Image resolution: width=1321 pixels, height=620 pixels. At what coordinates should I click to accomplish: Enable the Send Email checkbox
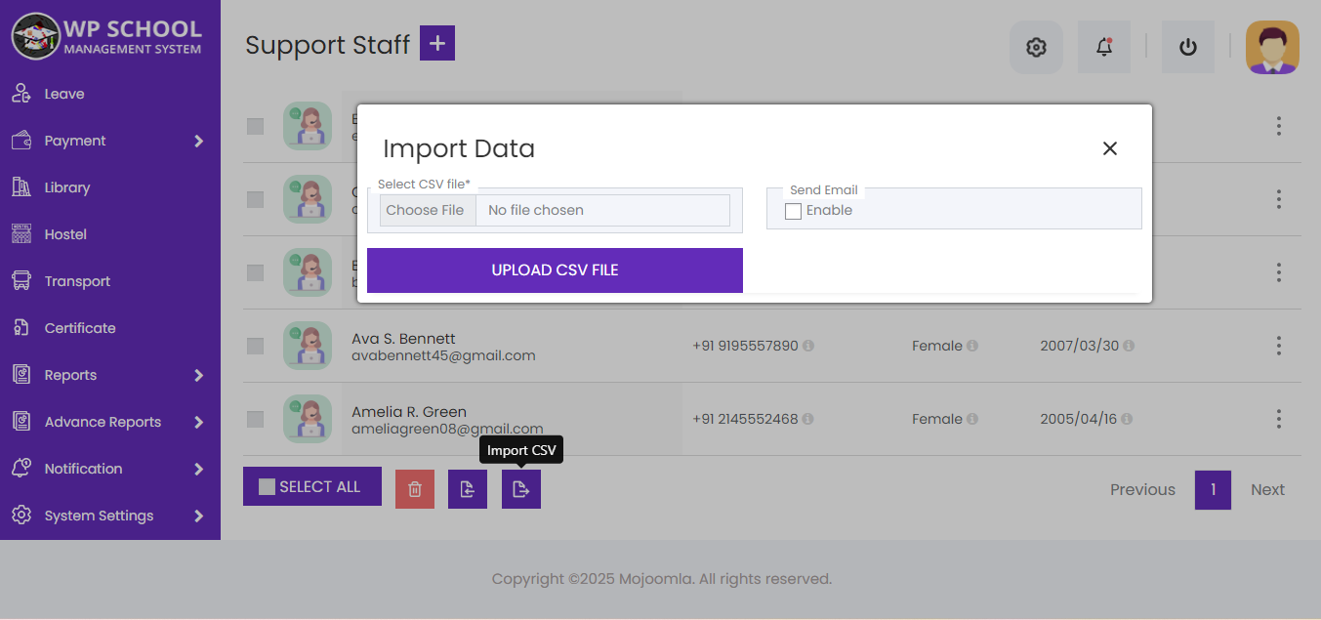pyautogui.click(x=793, y=211)
